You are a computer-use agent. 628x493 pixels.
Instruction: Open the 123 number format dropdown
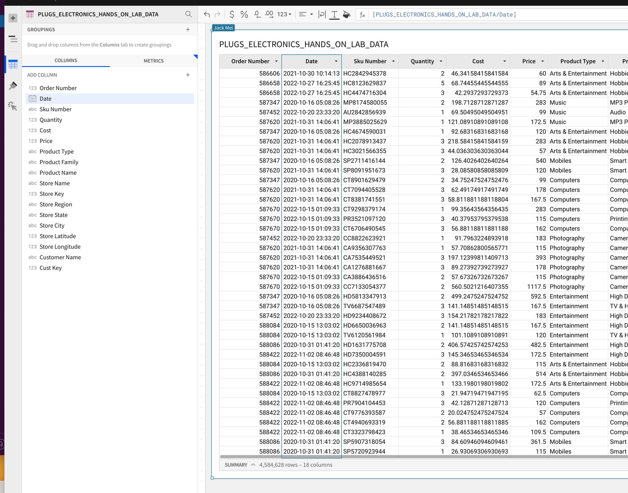(284, 14)
